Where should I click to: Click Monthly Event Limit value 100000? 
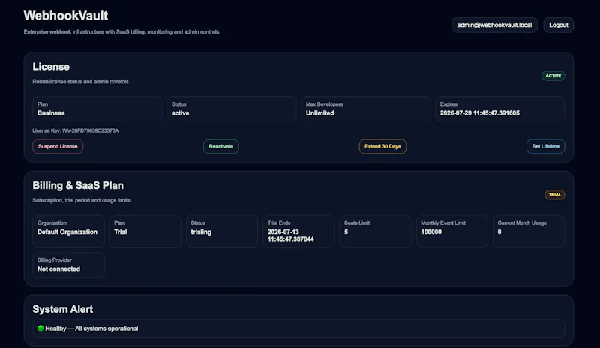click(x=431, y=232)
